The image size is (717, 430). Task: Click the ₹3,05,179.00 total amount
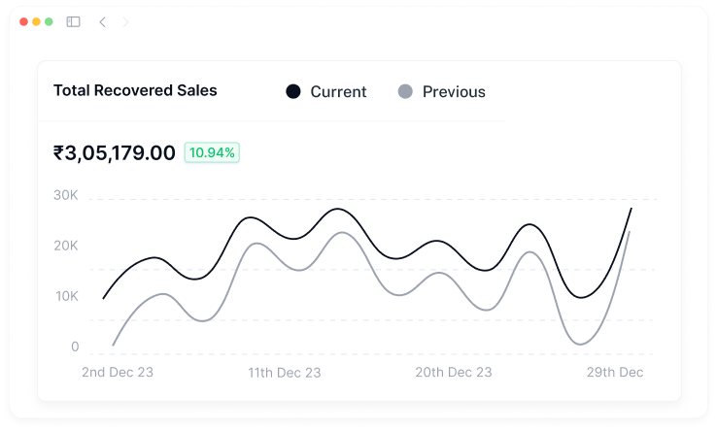[x=114, y=152]
